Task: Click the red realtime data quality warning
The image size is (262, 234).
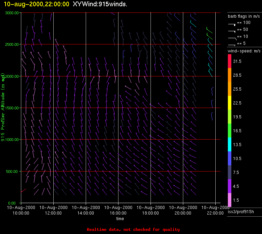Action: click(x=133, y=229)
